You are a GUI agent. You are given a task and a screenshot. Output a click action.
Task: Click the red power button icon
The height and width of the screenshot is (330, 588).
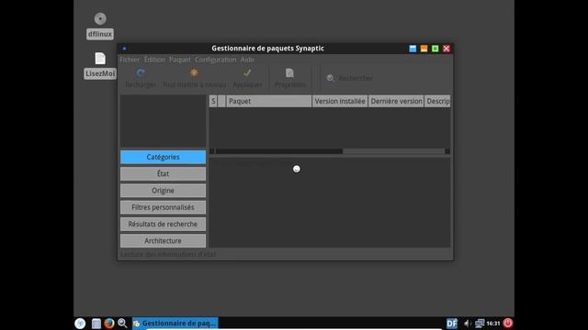tap(508, 324)
